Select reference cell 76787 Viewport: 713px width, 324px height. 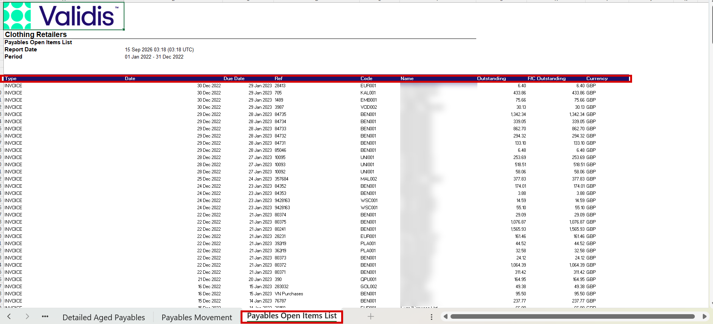(x=280, y=301)
